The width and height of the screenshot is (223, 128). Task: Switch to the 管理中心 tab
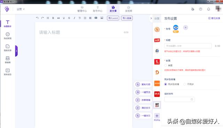(x=82, y=9)
